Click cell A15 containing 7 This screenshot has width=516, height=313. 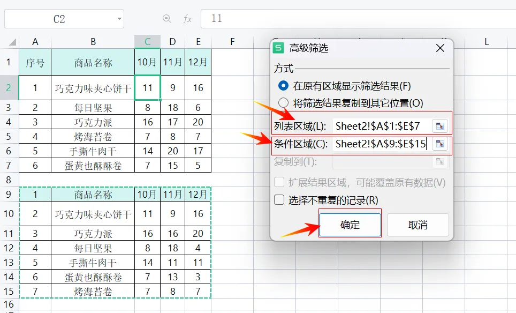point(35,291)
